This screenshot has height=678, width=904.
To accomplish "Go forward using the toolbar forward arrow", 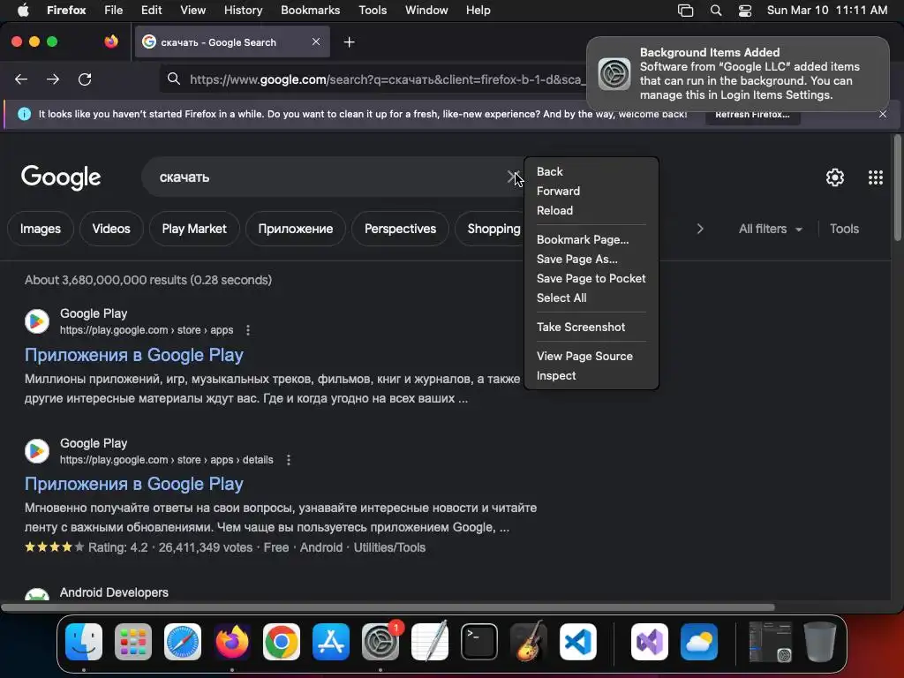I will pos(53,79).
